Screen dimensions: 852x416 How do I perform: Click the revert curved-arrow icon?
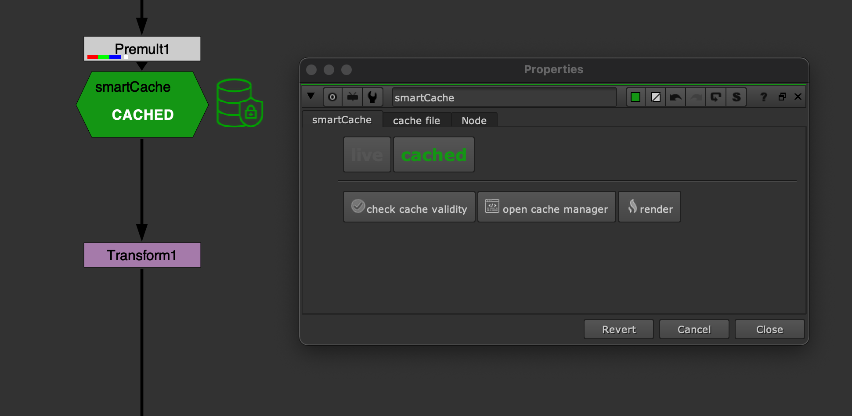pyautogui.click(x=716, y=97)
